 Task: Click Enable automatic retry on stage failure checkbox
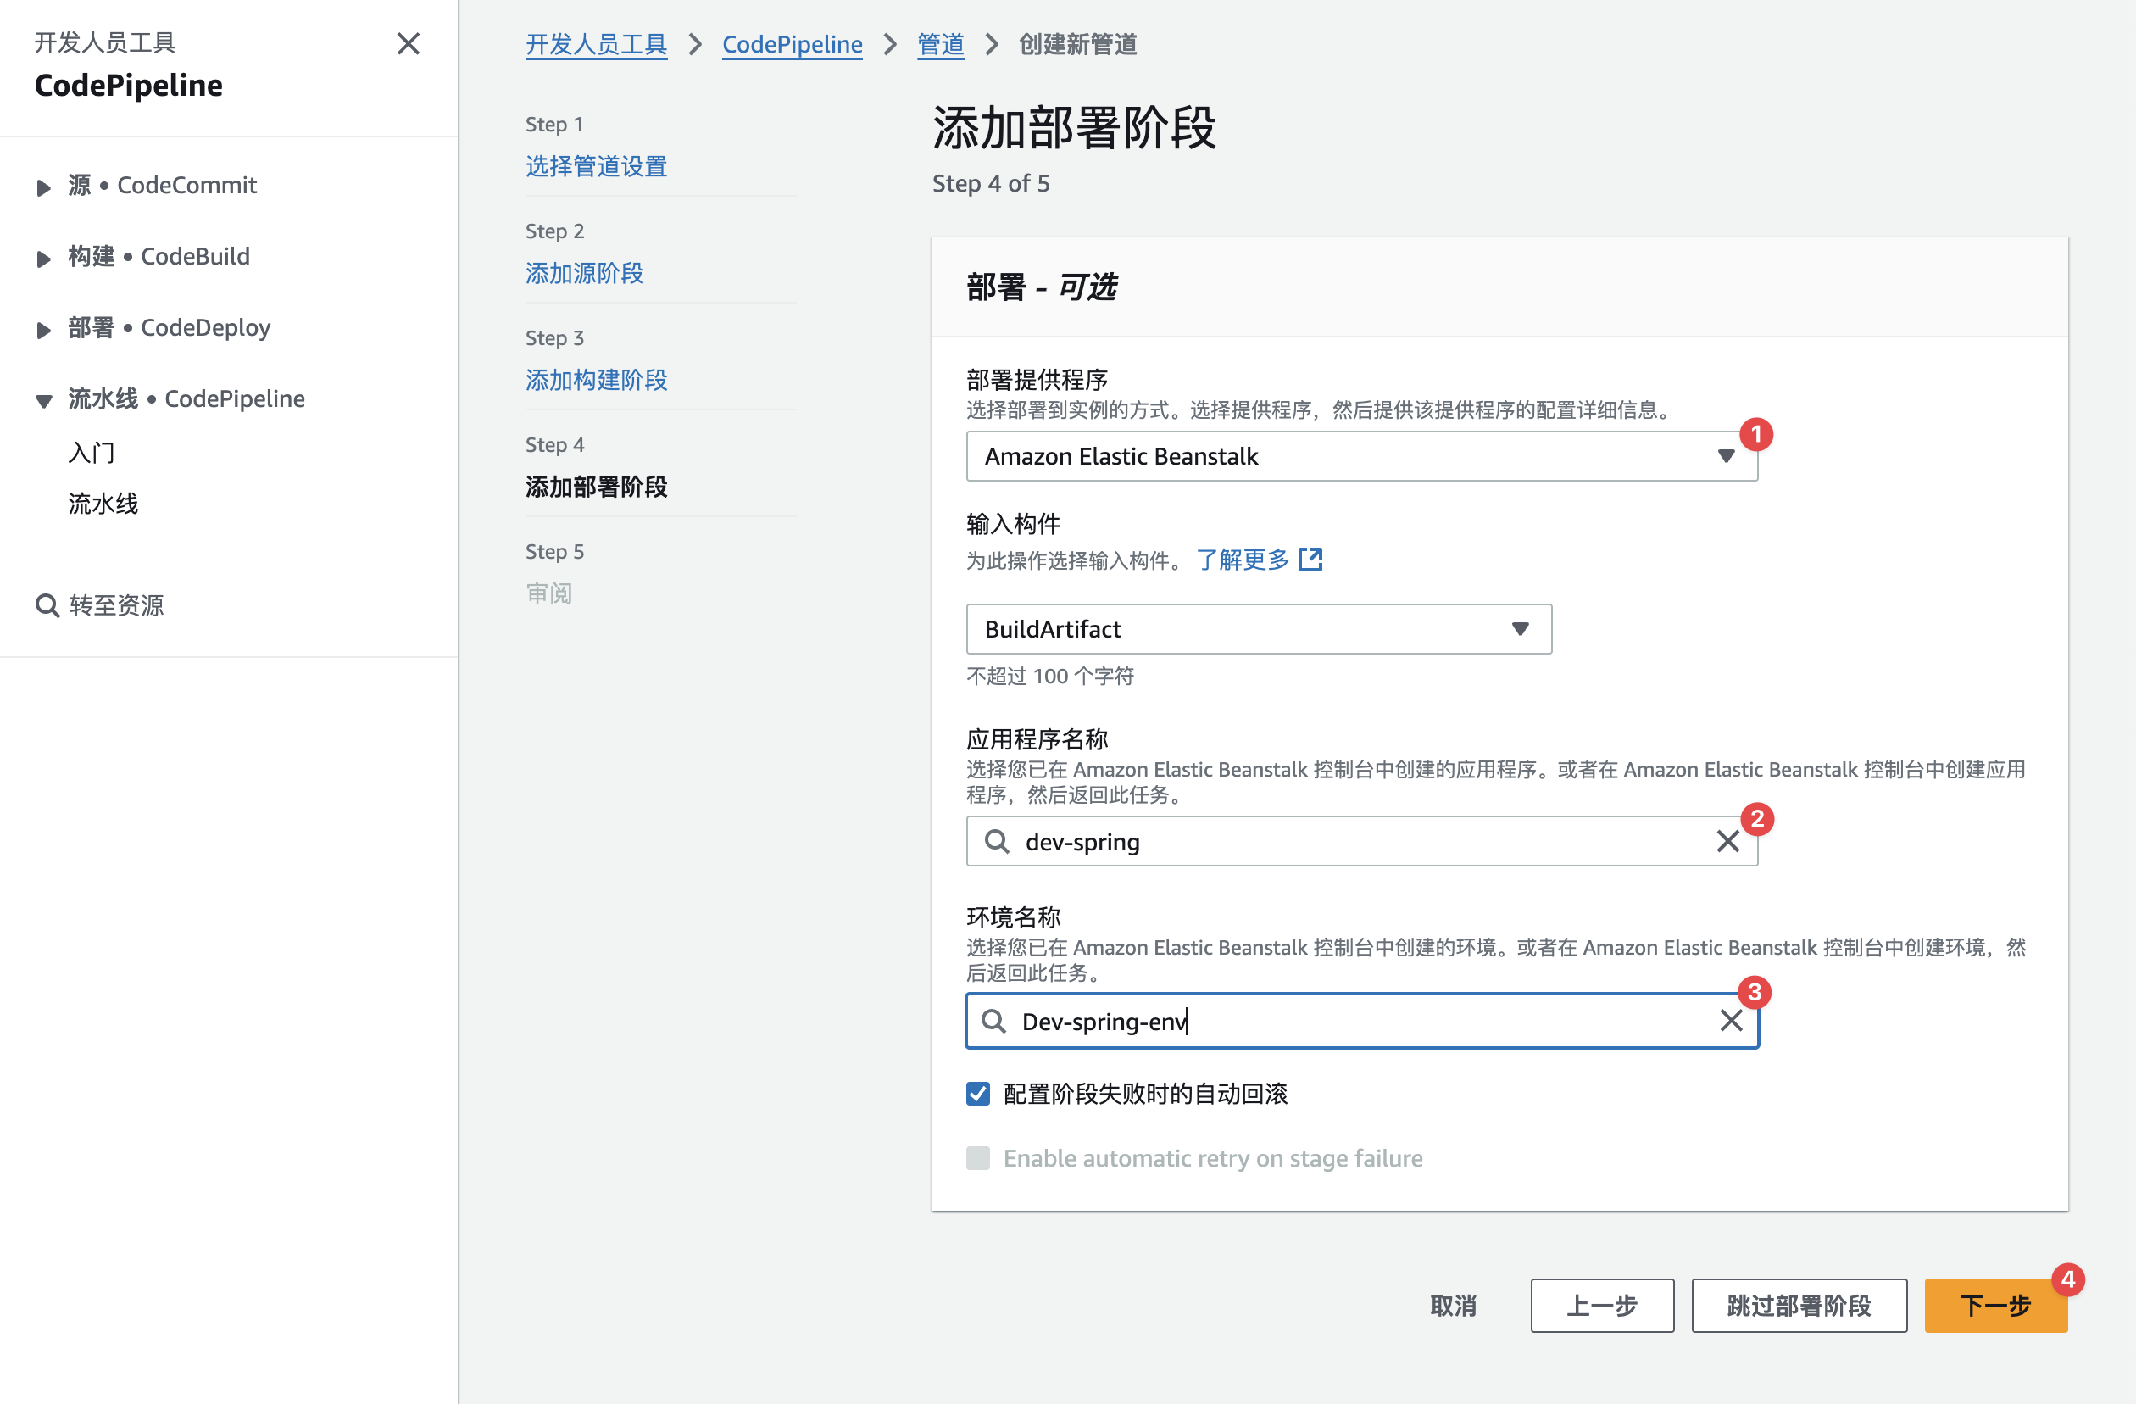click(978, 1158)
